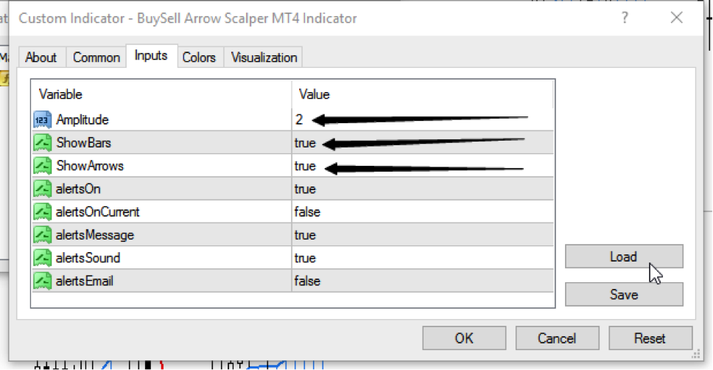Confirm with the OK button
713x370 pixels.
pos(464,338)
